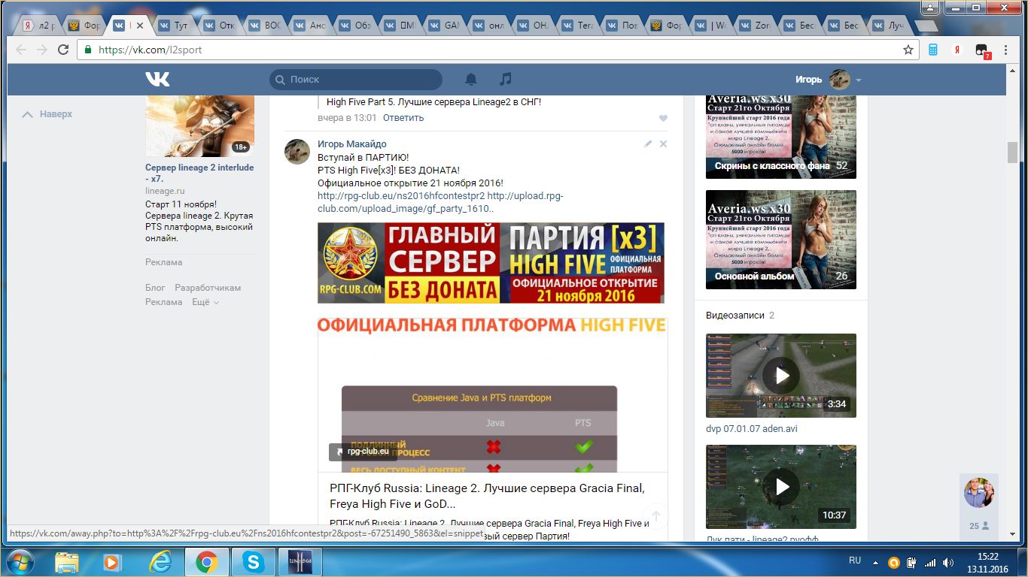Click the scroll-to-top arrow circle near the snippet

coord(655,516)
